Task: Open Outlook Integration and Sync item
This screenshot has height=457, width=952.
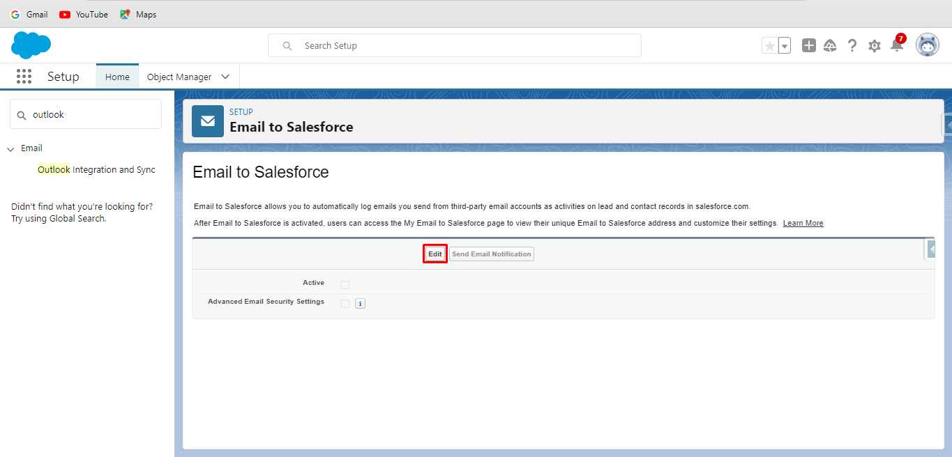Action: 96,169
